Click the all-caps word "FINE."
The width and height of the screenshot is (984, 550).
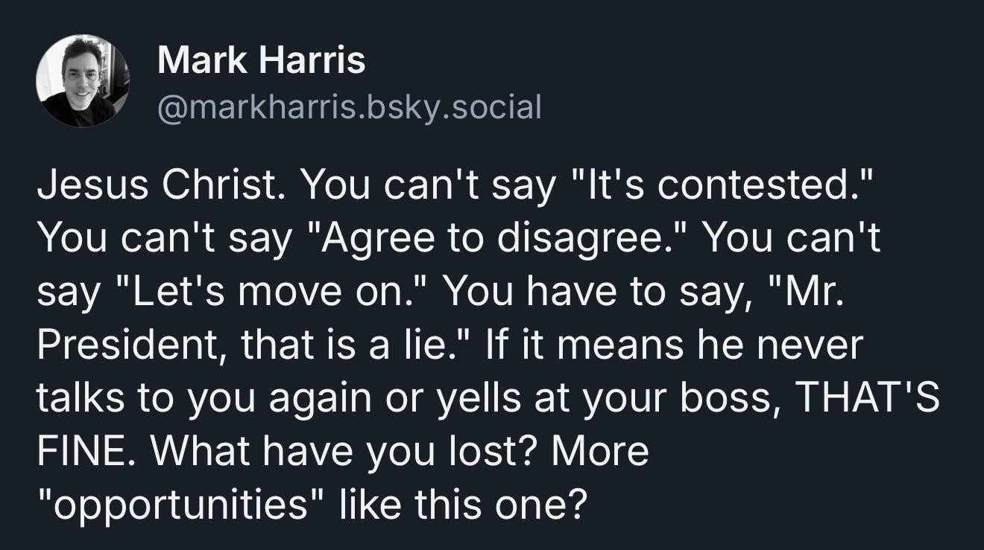pos(81,451)
